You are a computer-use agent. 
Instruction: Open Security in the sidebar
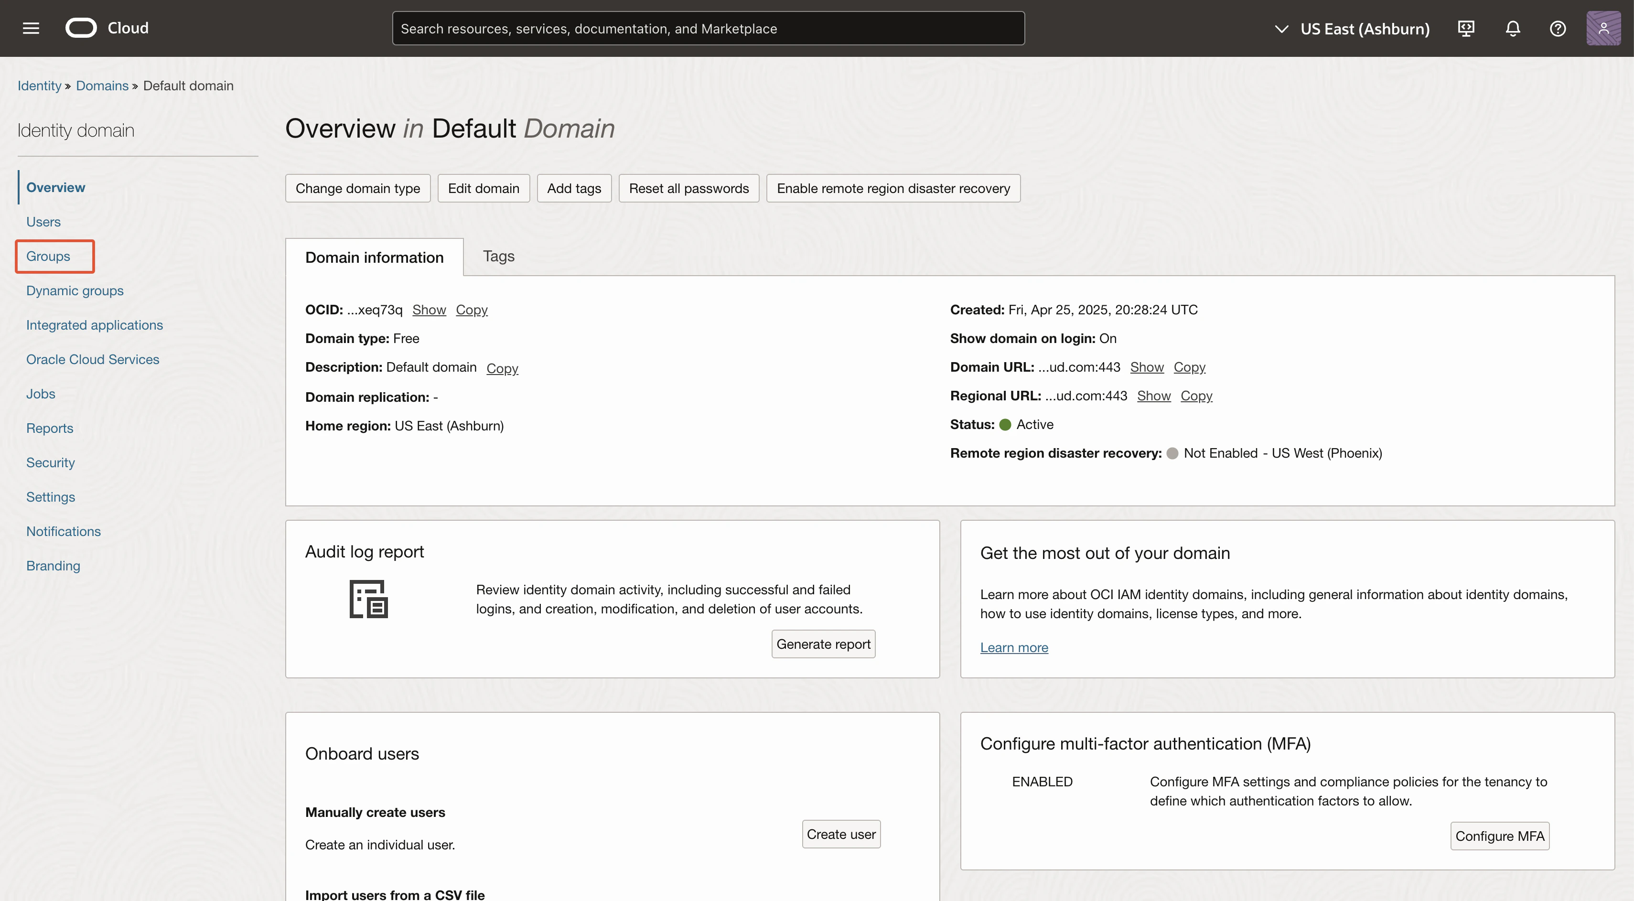[x=50, y=463]
